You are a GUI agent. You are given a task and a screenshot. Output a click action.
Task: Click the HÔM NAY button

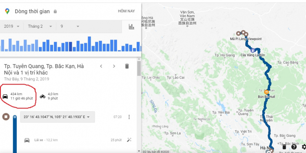[126, 11]
